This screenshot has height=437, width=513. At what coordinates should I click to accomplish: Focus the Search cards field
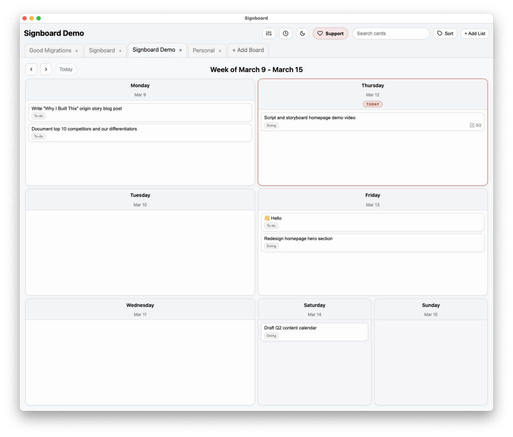click(391, 34)
